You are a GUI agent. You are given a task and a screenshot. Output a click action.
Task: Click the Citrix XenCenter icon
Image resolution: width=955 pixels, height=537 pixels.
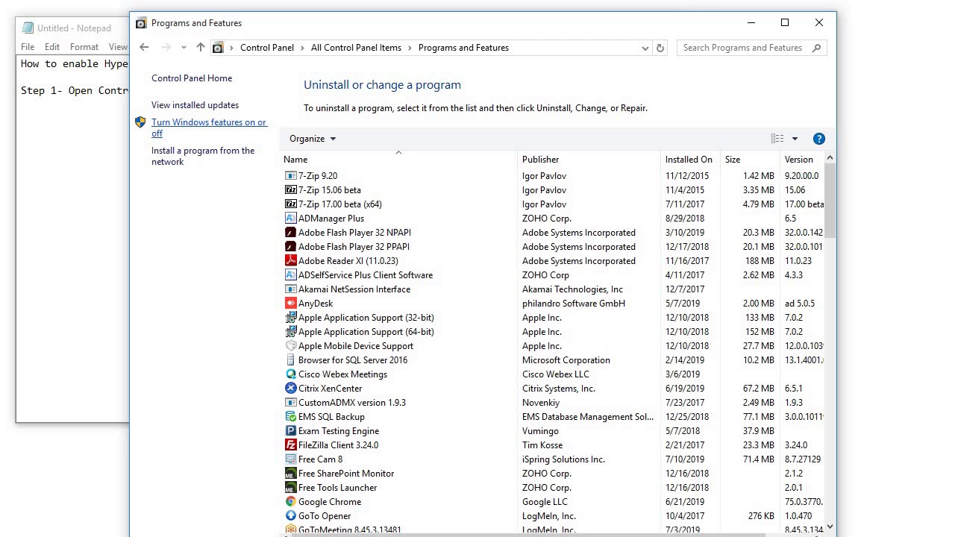tap(290, 389)
